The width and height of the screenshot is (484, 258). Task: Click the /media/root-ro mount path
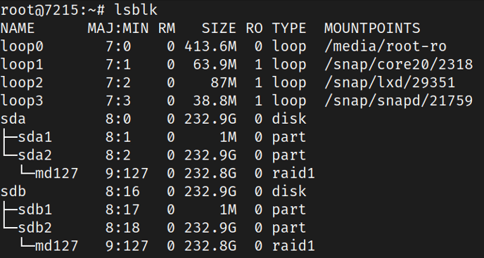coord(386,46)
